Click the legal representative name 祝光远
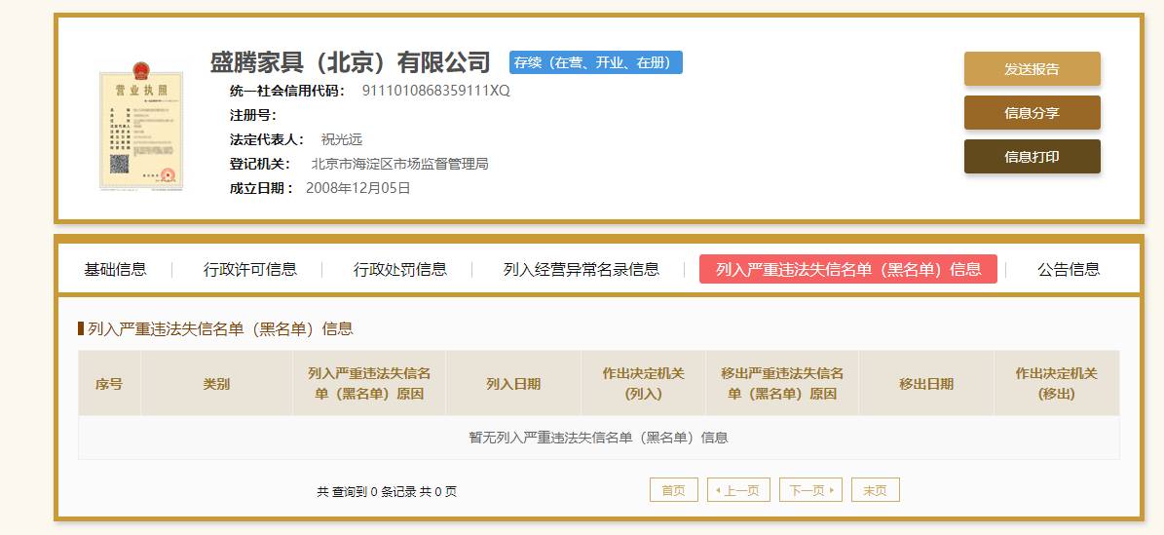 tap(342, 139)
